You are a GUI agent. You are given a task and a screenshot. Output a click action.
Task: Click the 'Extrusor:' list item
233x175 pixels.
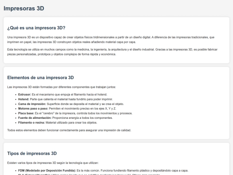[x=63, y=95]
